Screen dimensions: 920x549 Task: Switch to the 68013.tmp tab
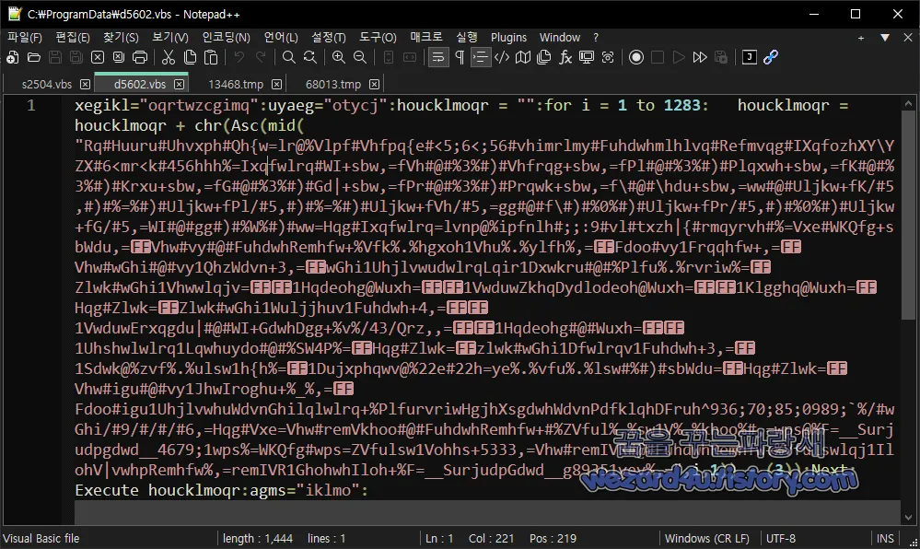[x=333, y=84]
